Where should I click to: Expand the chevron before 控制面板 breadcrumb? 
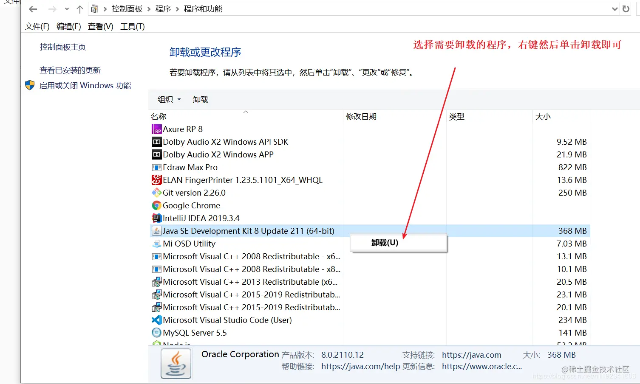(105, 9)
